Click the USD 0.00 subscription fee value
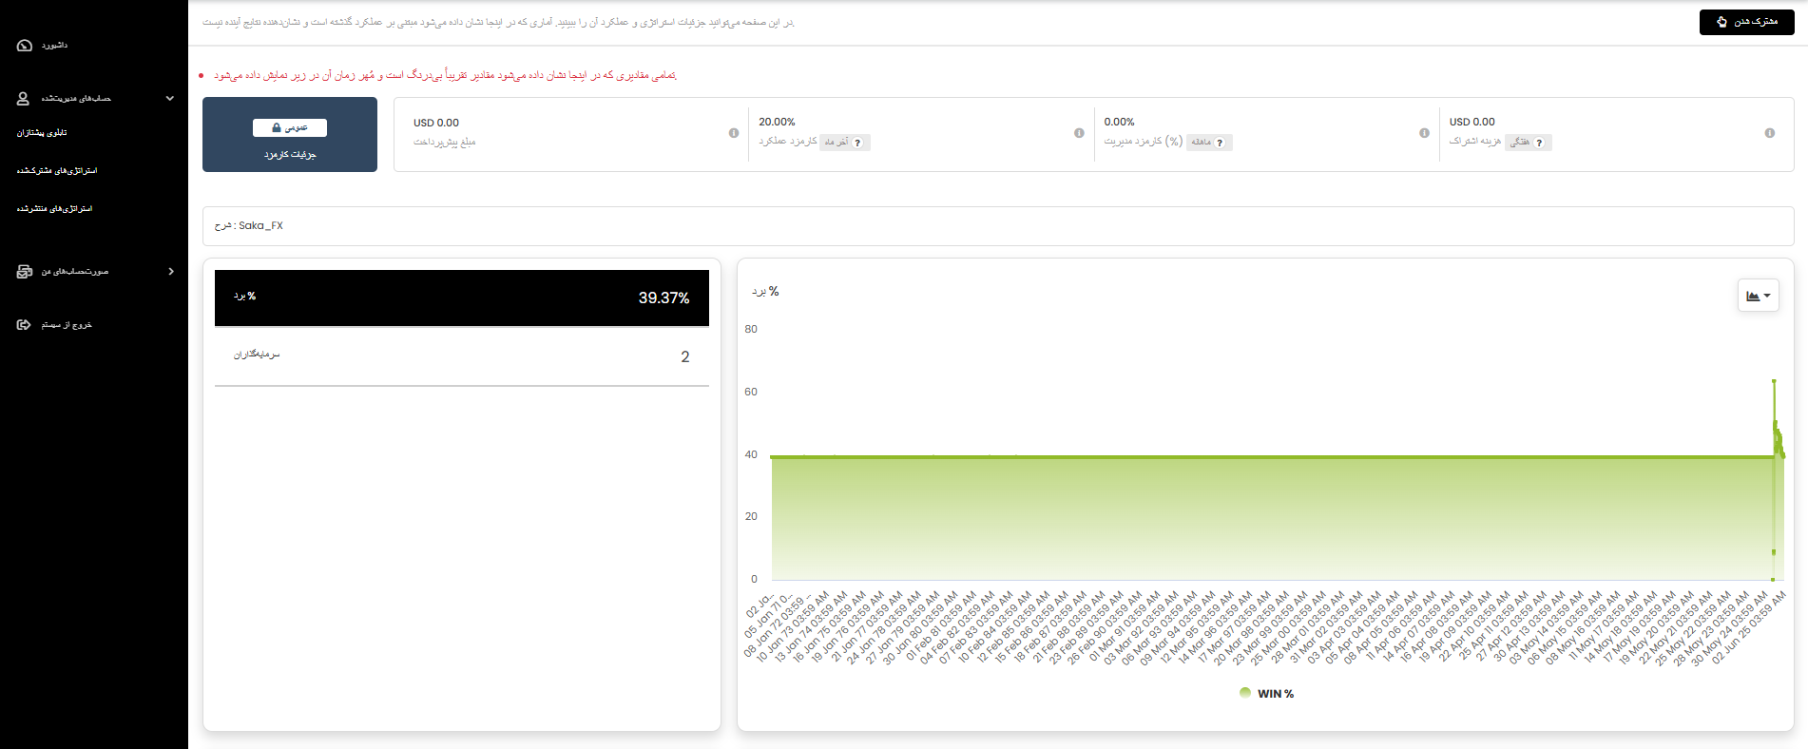This screenshot has width=1808, height=749. tap(1471, 122)
